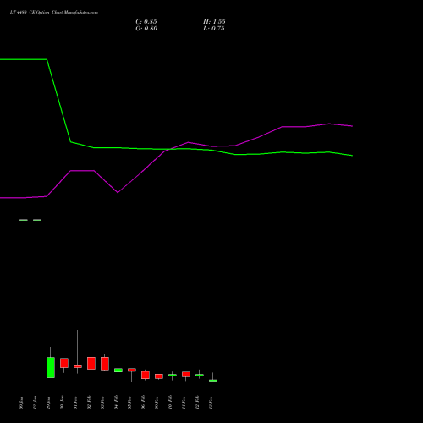Click the red candle above 02 Feb
This screenshot has height=423, width=423.
pyautogui.click(x=91, y=363)
